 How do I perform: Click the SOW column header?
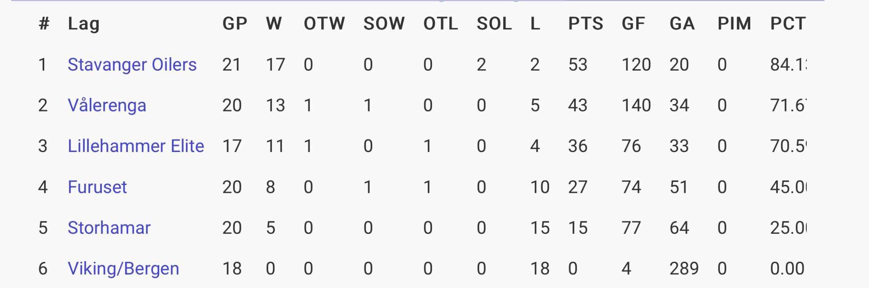[384, 24]
